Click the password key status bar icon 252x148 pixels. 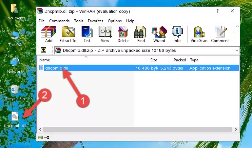pyautogui.click(x=47, y=137)
